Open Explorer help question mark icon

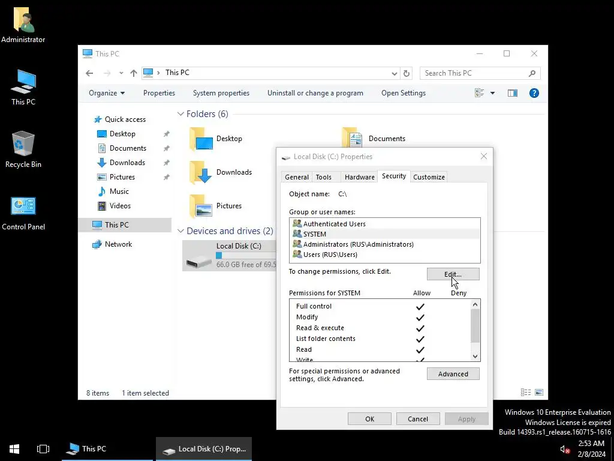coord(534,93)
